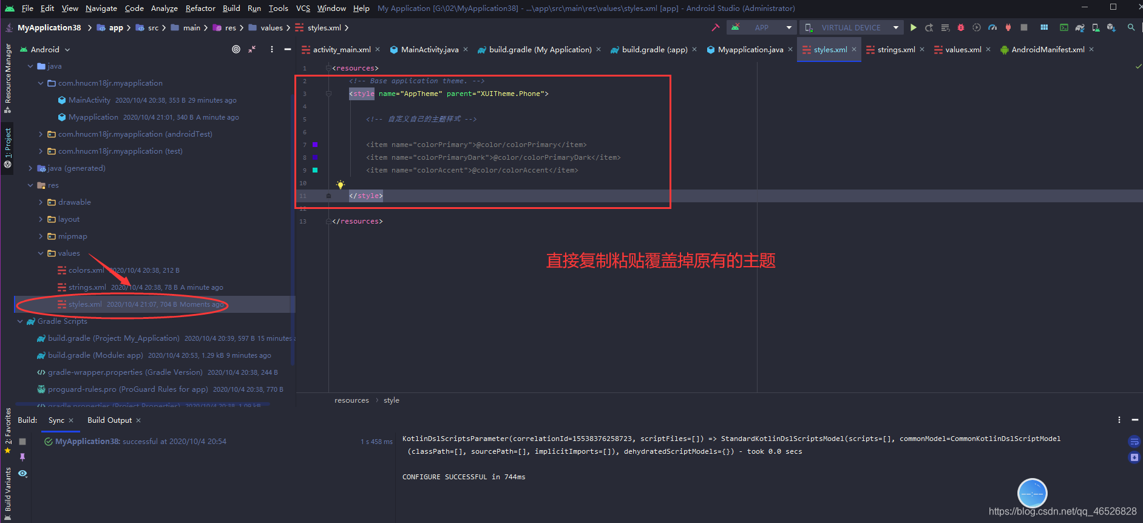The width and height of the screenshot is (1143, 523).
Task: Click the style breadcrumb below the editor
Action: pyautogui.click(x=392, y=400)
